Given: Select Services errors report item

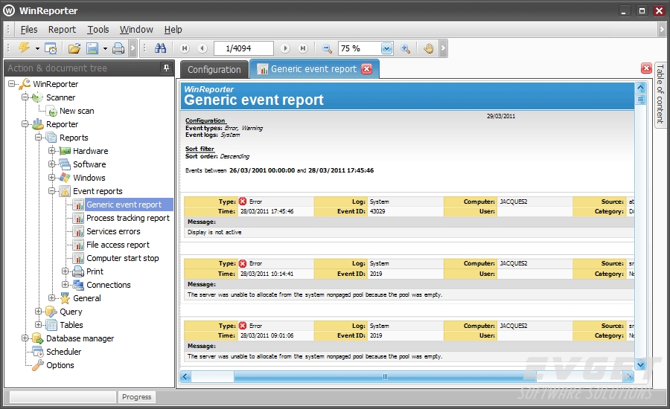Looking at the screenshot, I should pos(113,231).
